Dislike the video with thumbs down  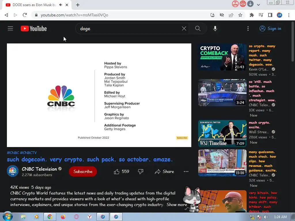(x=141, y=172)
